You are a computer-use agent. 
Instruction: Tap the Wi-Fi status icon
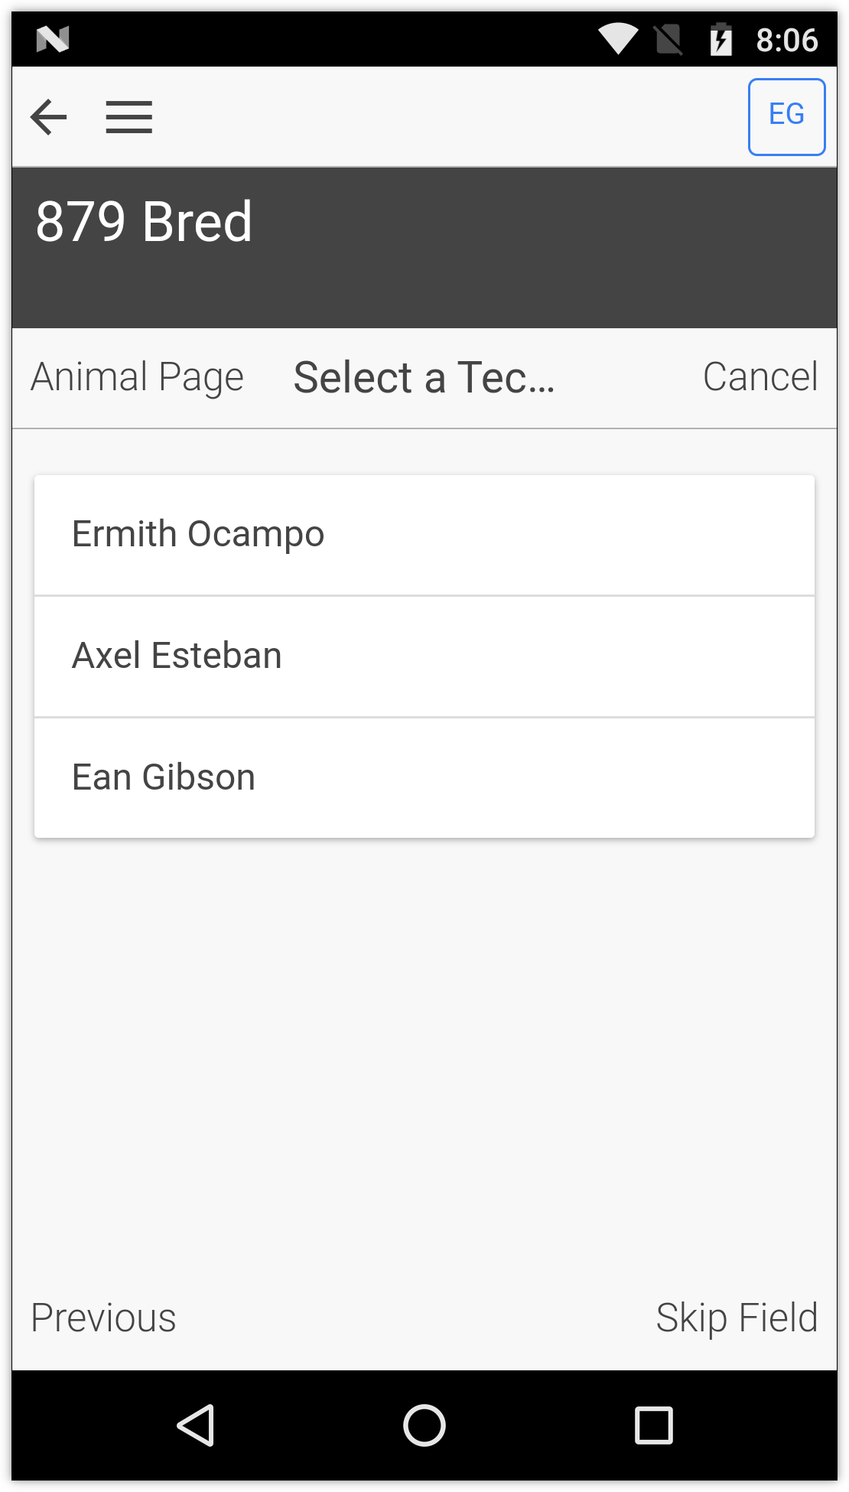(x=618, y=38)
